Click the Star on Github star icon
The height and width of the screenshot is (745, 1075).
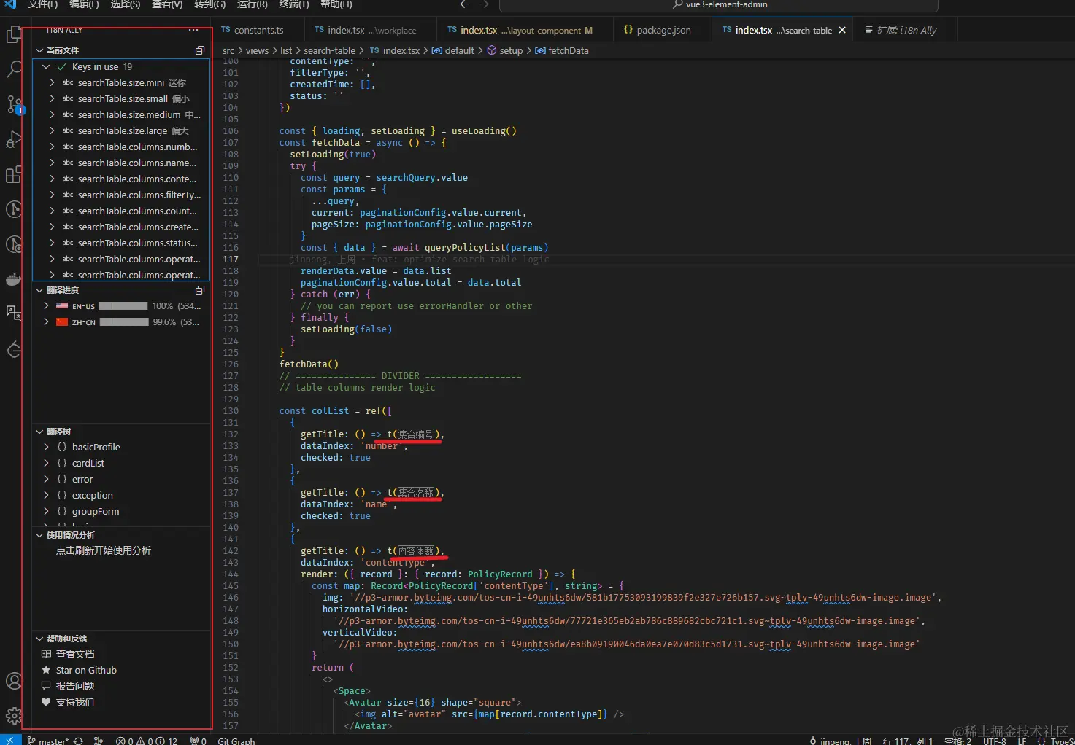tap(46, 670)
